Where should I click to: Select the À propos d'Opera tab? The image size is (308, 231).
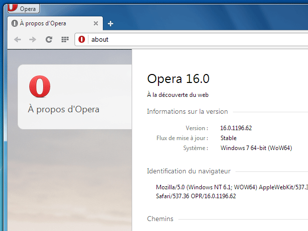(x=55, y=23)
